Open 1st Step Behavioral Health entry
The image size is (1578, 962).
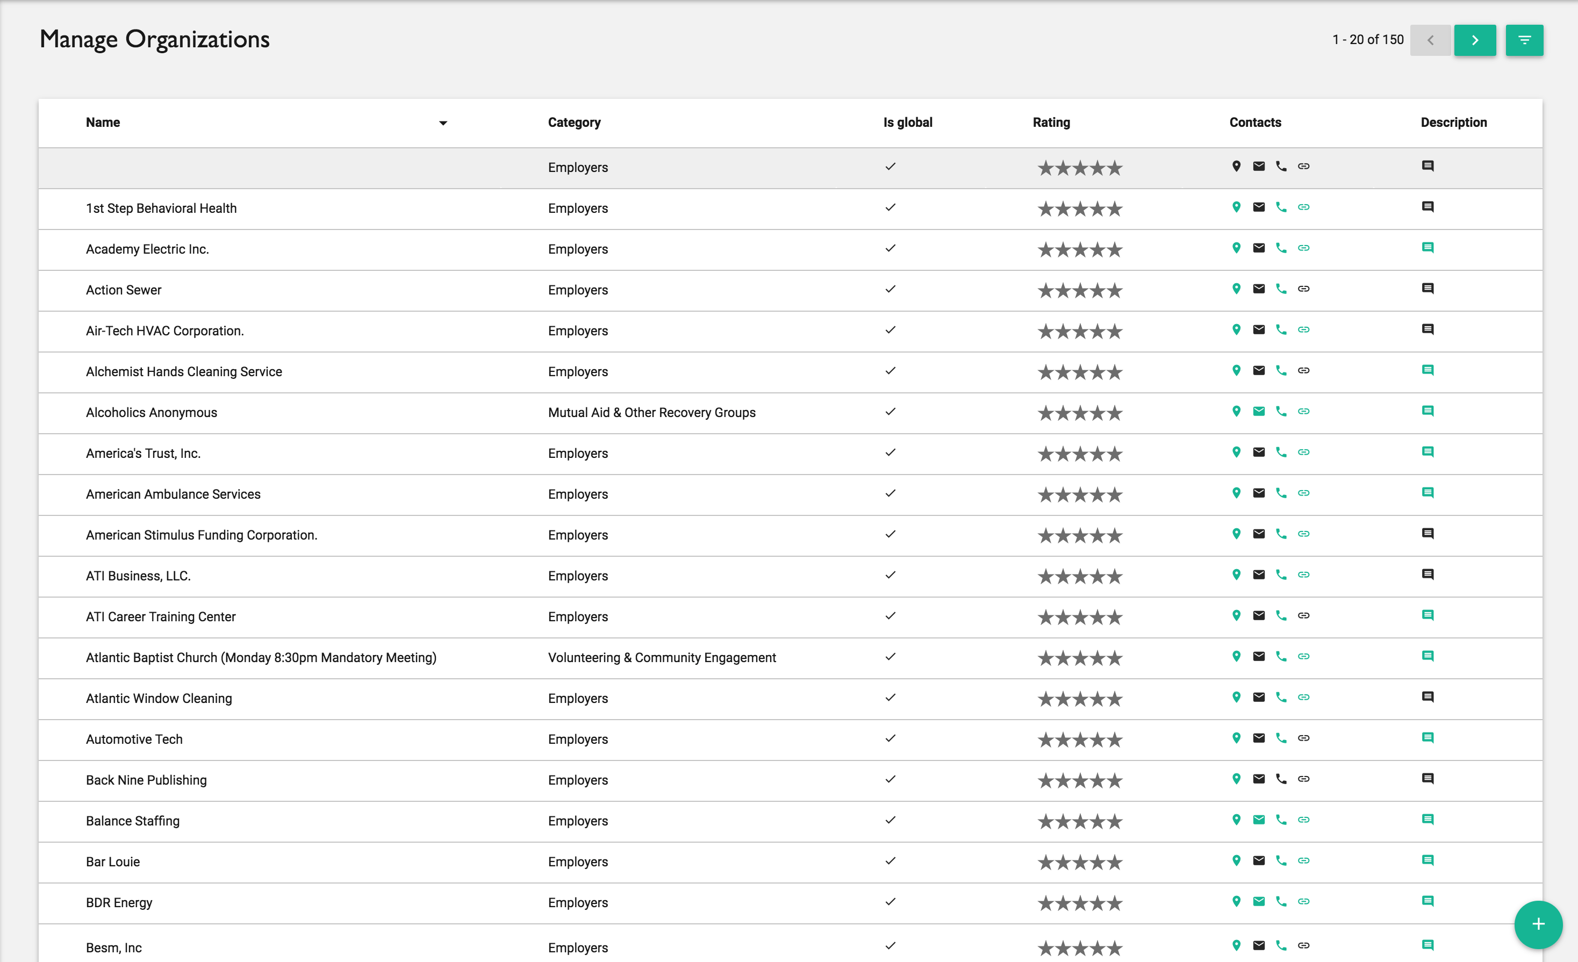coord(161,208)
